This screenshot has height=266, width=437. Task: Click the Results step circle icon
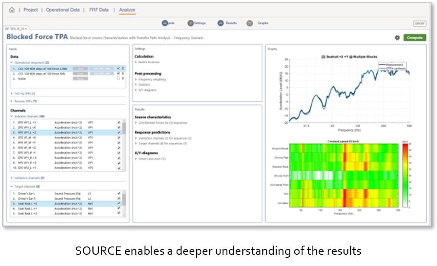(x=220, y=23)
